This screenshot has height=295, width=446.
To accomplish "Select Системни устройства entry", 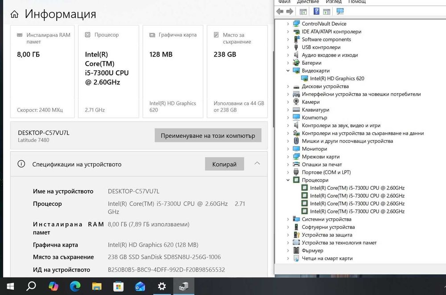I will click(x=326, y=219).
